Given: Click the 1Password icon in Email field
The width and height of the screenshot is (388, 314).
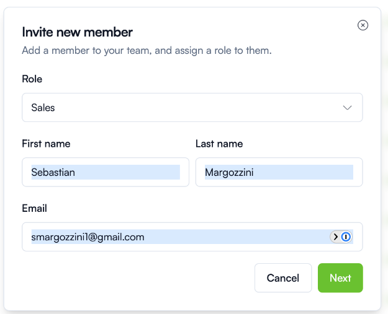Looking at the screenshot, I should coord(346,237).
